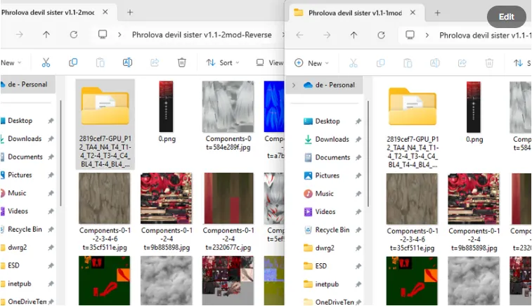
Task: Open Downloads in right window sidebar
Action: 332,139
